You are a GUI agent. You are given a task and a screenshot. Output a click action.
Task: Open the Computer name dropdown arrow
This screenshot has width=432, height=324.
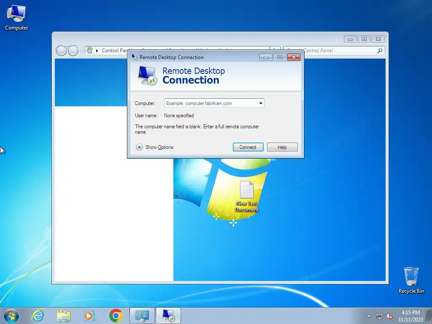pyautogui.click(x=261, y=103)
